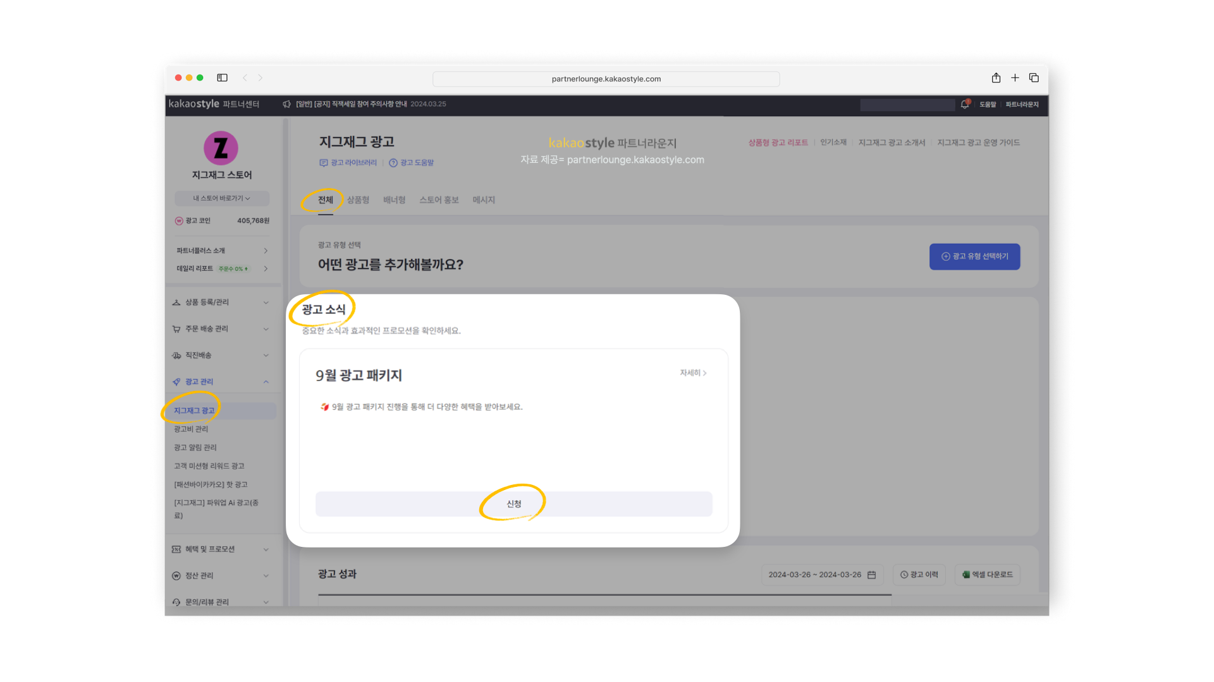The height and width of the screenshot is (682, 1214).
Task: Click the 엑셀 다운로드 button
Action: point(987,575)
